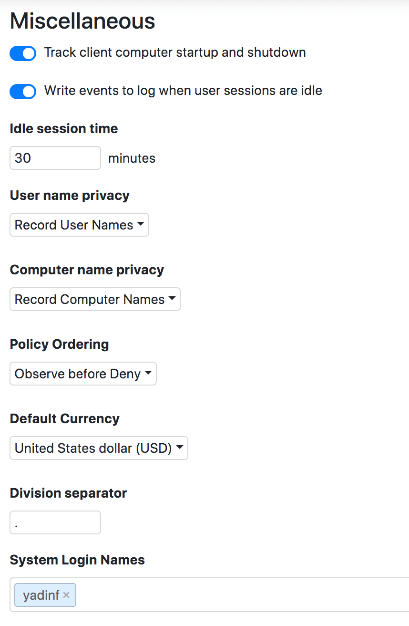Remove the yadinf login name tag
The image size is (409, 626).
click(x=66, y=595)
